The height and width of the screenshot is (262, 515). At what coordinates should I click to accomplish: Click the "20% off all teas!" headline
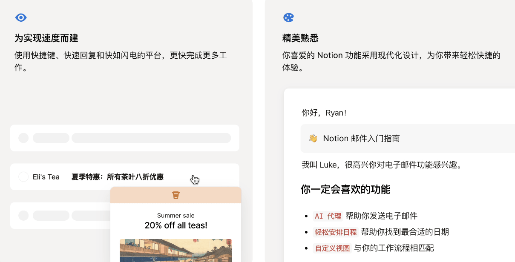(x=176, y=225)
